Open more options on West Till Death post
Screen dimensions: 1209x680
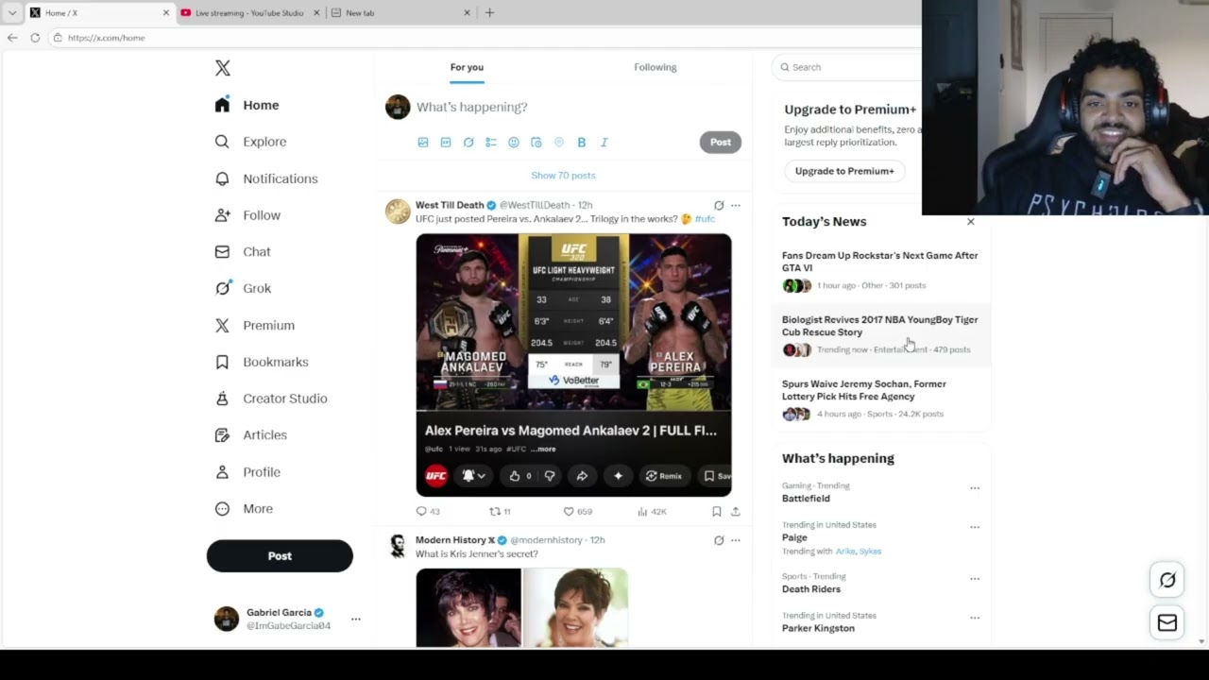tap(736, 205)
